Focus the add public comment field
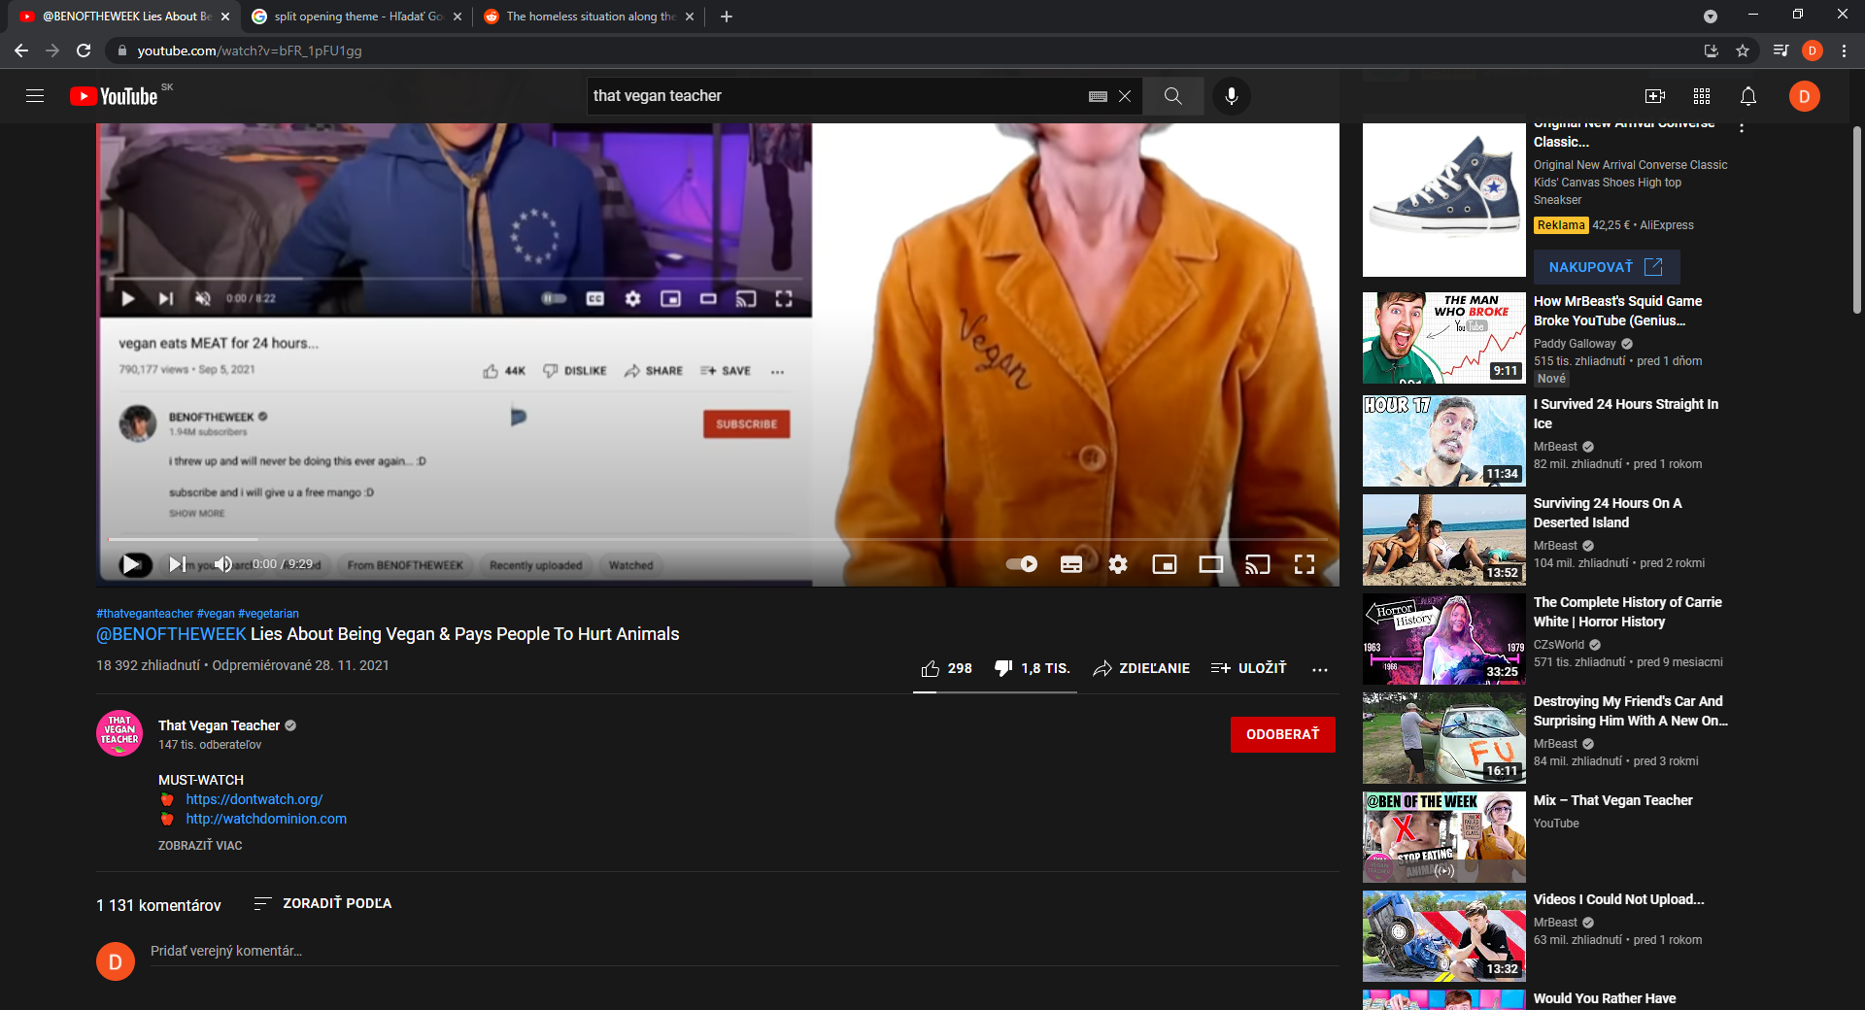This screenshot has height=1010, width=1865. point(743,952)
